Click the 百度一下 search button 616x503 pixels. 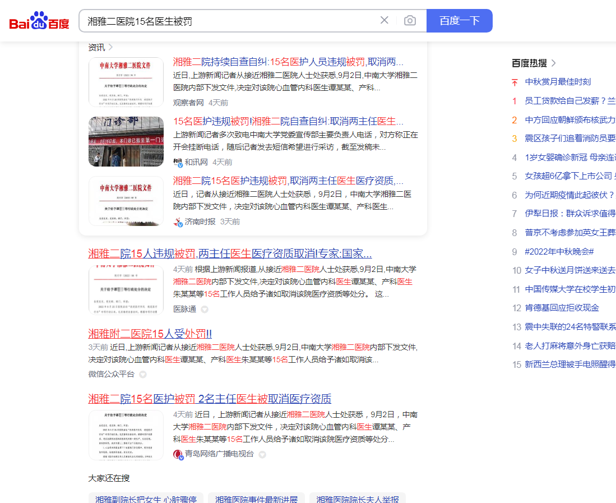click(459, 20)
